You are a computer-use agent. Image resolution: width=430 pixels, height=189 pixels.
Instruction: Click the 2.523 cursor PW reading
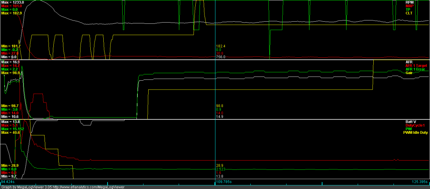(220, 169)
